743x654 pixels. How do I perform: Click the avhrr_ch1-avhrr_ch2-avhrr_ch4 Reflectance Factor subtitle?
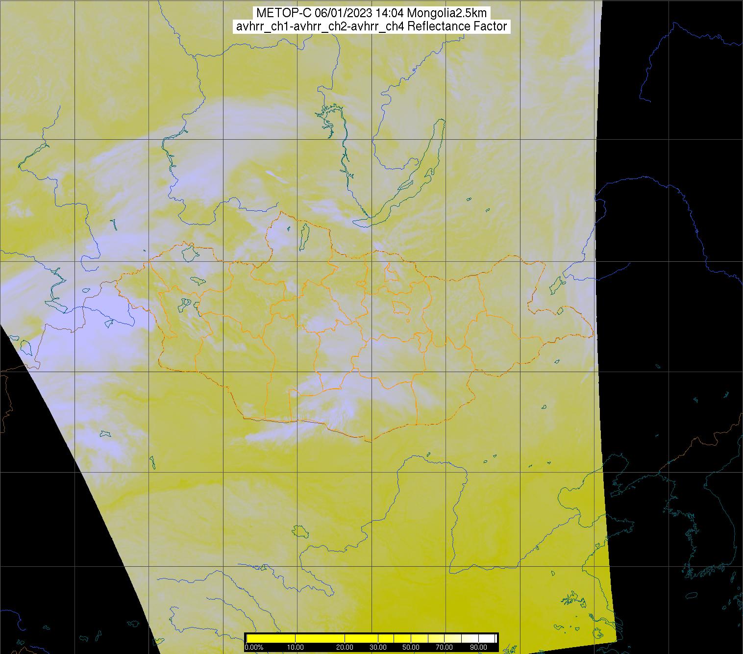click(371, 26)
